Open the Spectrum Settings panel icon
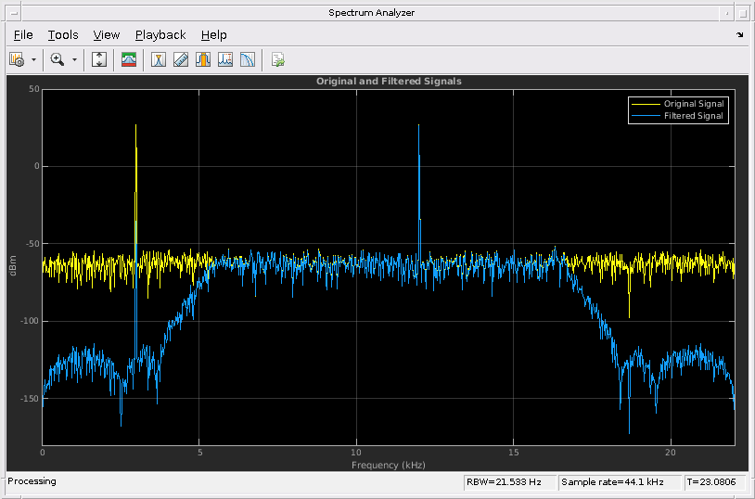This screenshot has height=499, width=755. (x=129, y=59)
